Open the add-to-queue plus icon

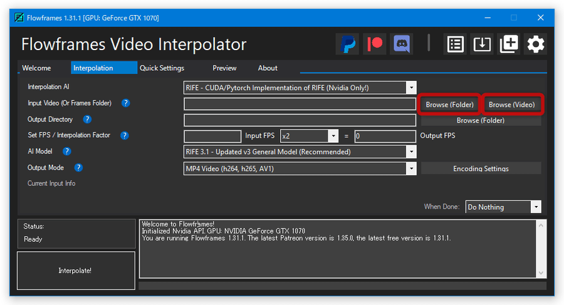click(x=509, y=44)
